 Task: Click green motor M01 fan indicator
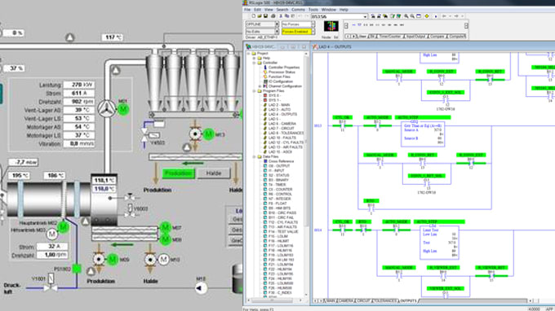[x=122, y=109]
